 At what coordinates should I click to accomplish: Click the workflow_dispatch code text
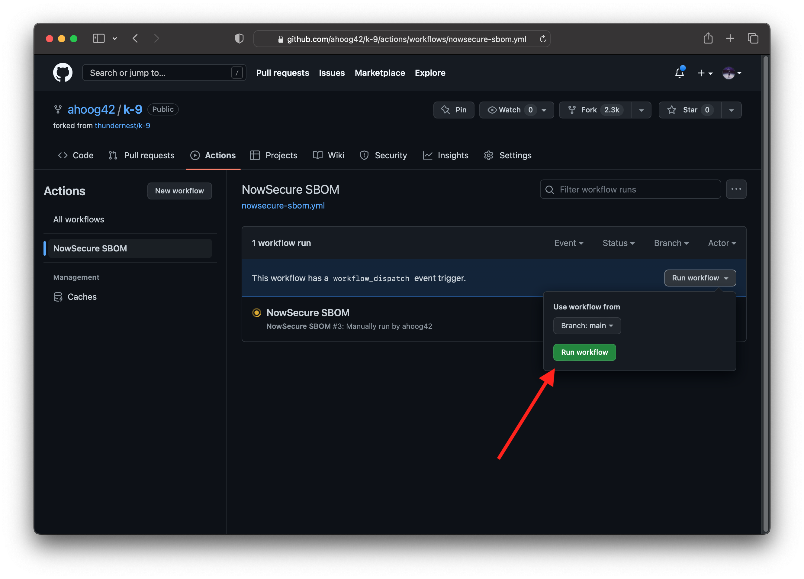(x=371, y=279)
